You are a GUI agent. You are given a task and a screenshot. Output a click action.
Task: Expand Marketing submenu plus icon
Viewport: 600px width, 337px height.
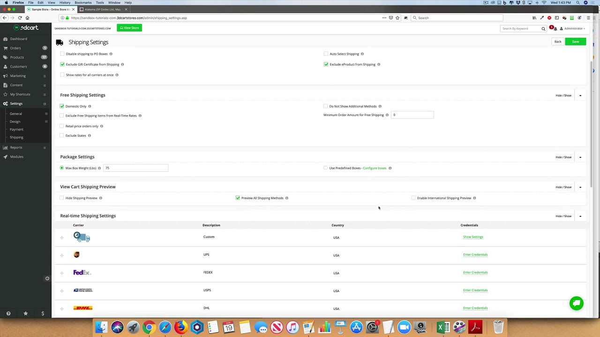pyautogui.click(x=45, y=76)
